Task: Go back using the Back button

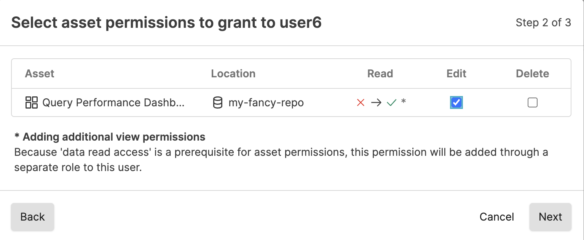Action: [x=32, y=216]
